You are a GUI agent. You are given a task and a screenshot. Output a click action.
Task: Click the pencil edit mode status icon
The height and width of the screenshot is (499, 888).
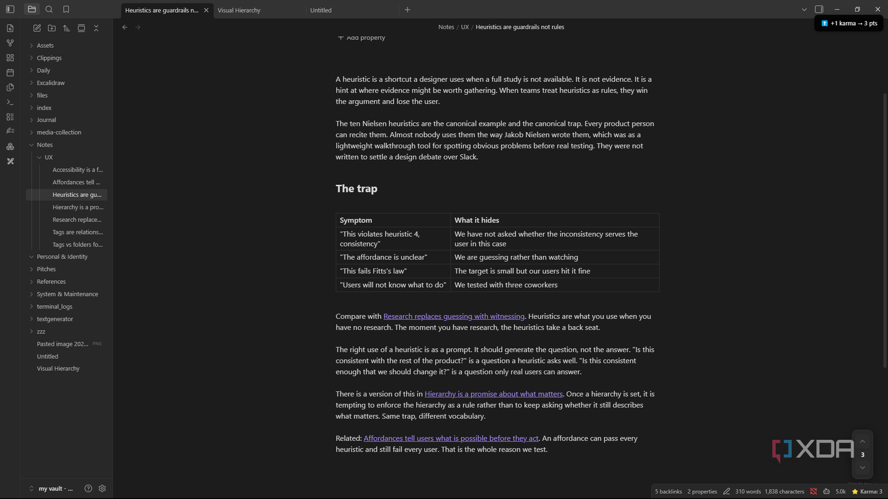(727, 491)
